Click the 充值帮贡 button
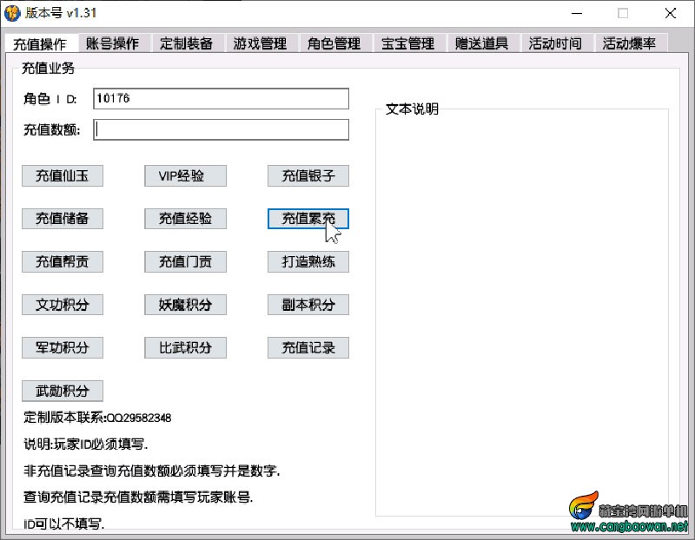Image resolution: width=695 pixels, height=540 pixels. (63, 262)
